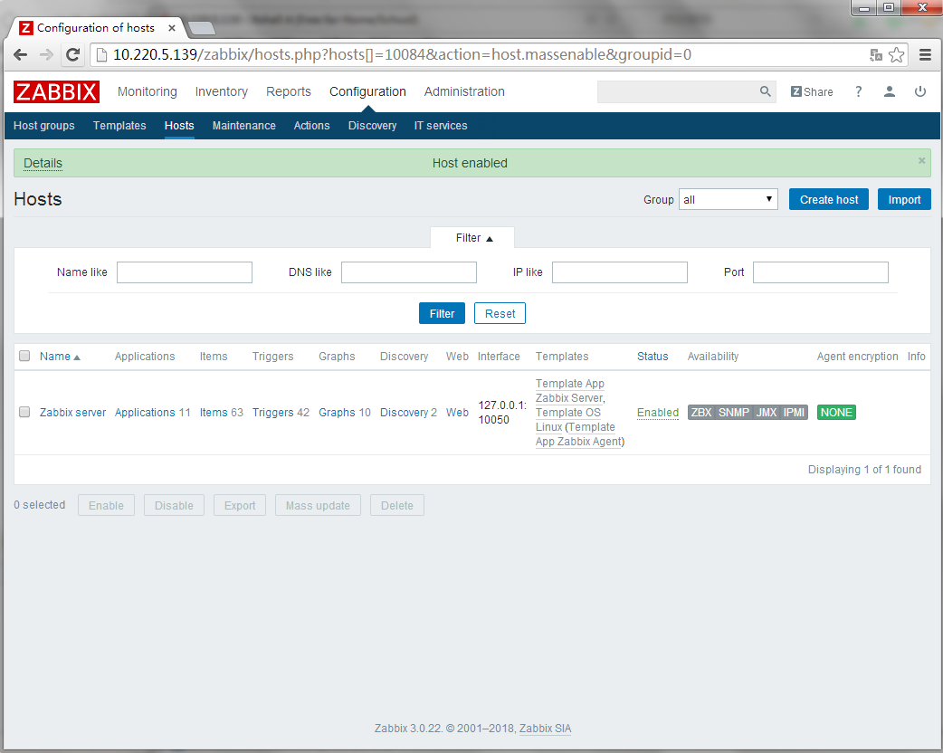
Task: Go to Templates submenu
Action: point(119,126)
